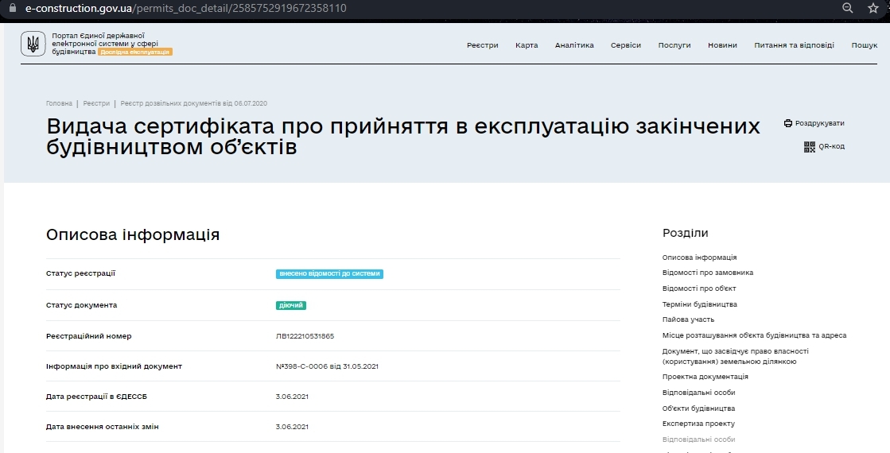The image size is (890, 453).
Task: Click the QR code icon
Action: pyautogui.click(x=810, y=147)
